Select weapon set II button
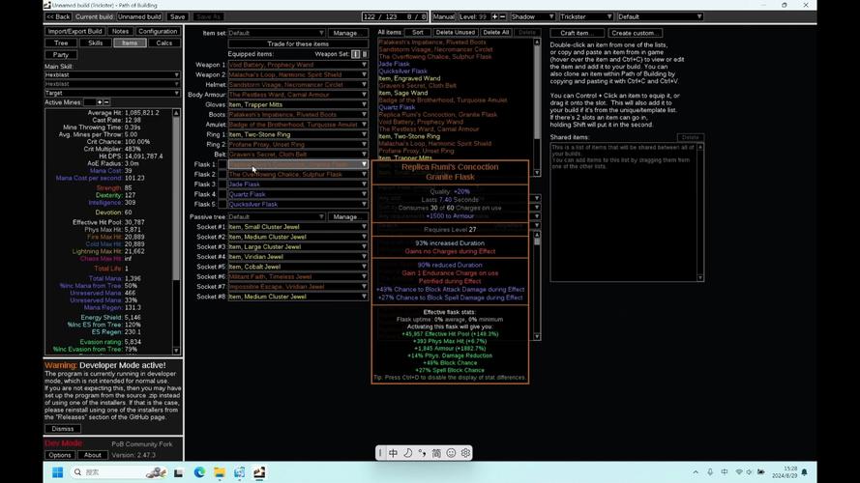The height and width of the screenshot is (483, 860). pyautogui.click(x=365, y=54)
